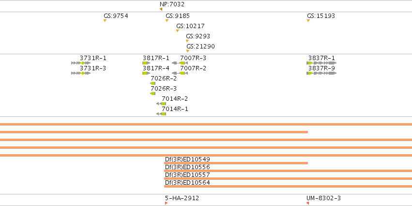Click the 7026R-3 transcript glyph
This screenshot has width=412, height=206.
point(153,94)
